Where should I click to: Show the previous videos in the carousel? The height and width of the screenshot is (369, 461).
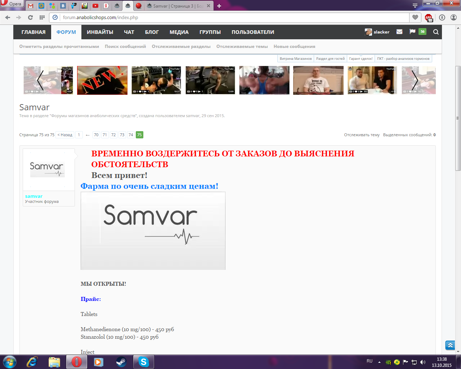tap(40, 80)
